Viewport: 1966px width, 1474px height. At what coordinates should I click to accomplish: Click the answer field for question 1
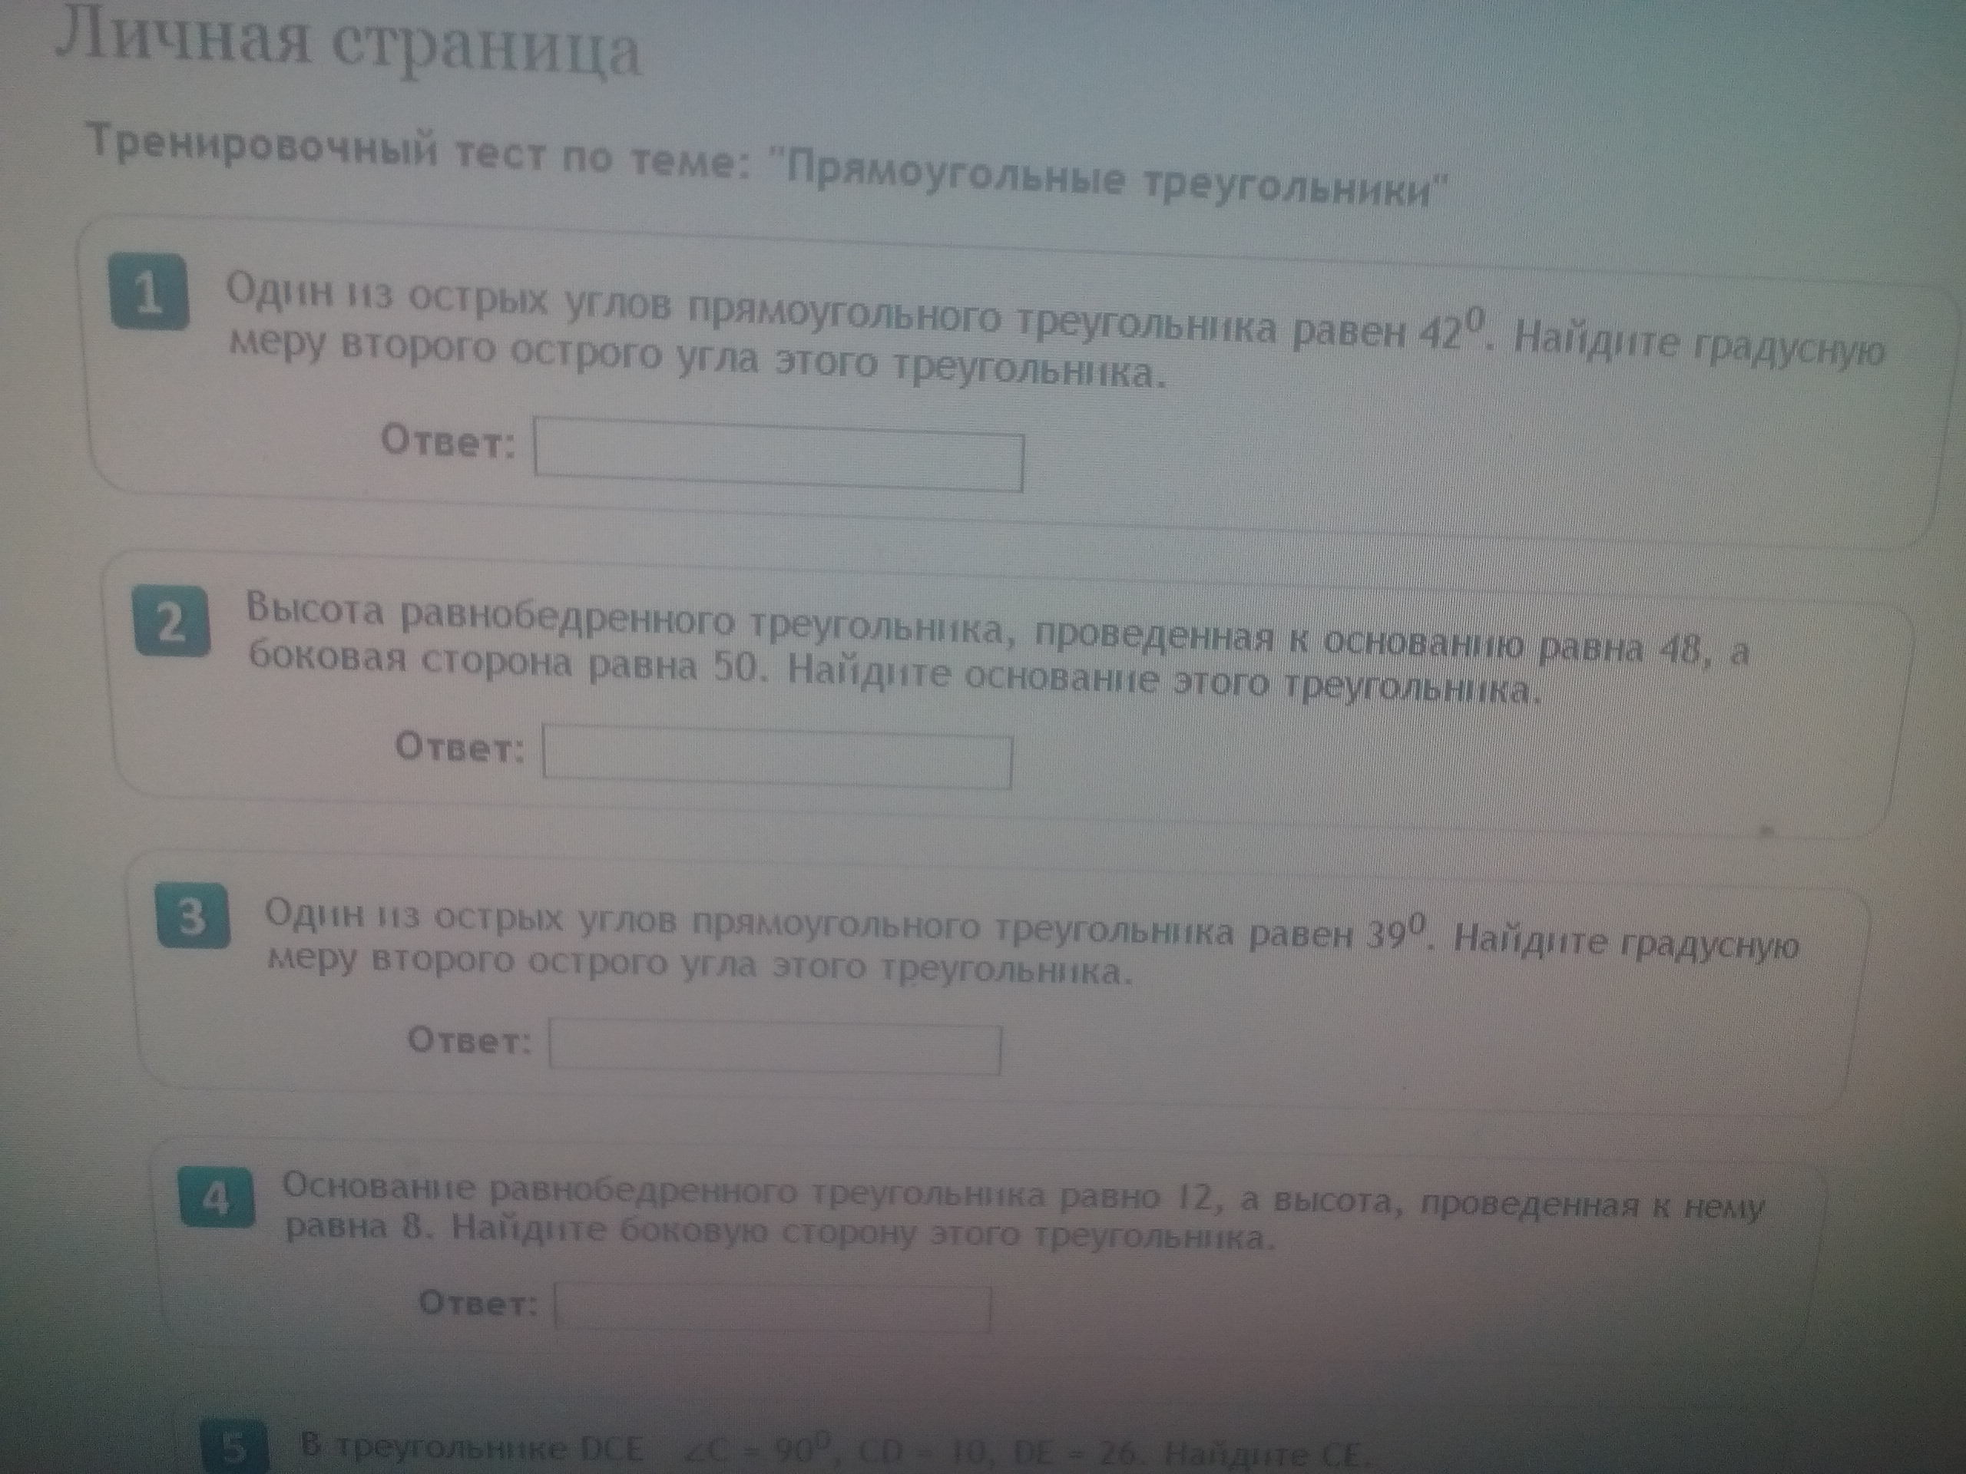(x=779, y=455)
